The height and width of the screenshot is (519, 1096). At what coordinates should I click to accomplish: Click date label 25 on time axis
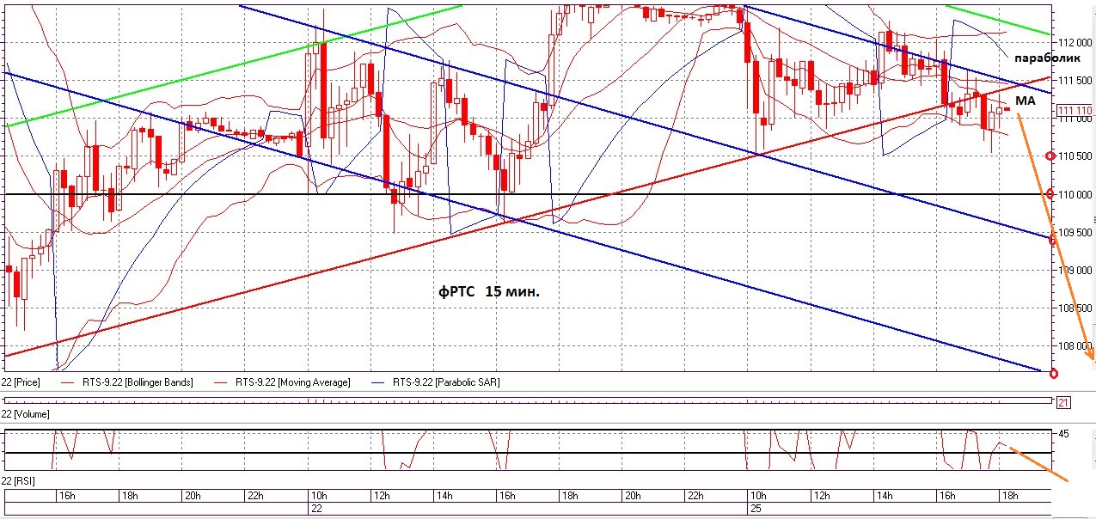(x=756, y=508)
